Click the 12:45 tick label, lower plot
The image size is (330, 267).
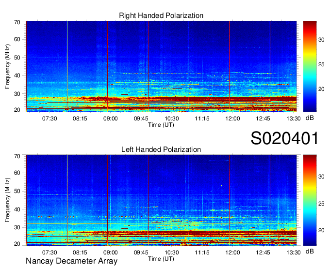pyautogui.click(x=263, y=252)
